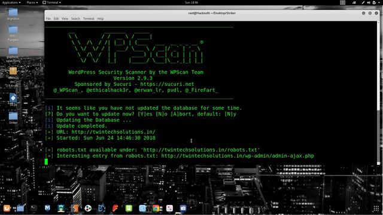This screenshot has height=215, width=383.
Task: Launch the Google Chrome dock icon
Action: click(156, 208)
